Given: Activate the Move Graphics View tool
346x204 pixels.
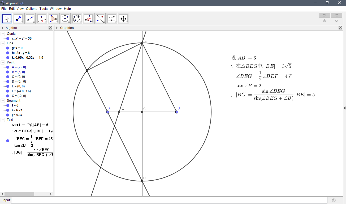Looking at the screenshot, I should tap(123, 18).
